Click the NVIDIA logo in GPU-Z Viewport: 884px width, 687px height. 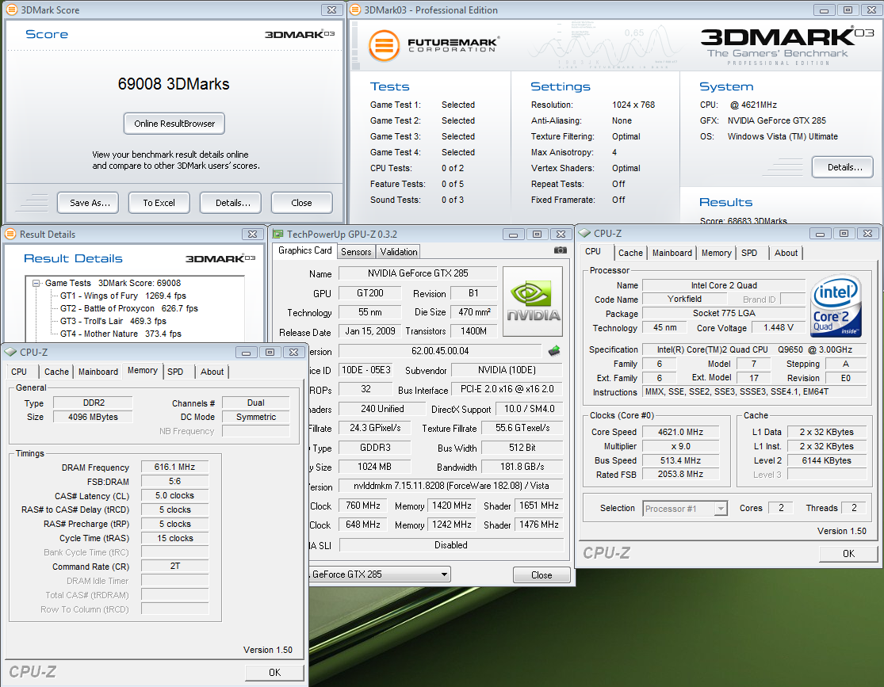[x=533, y=301]
